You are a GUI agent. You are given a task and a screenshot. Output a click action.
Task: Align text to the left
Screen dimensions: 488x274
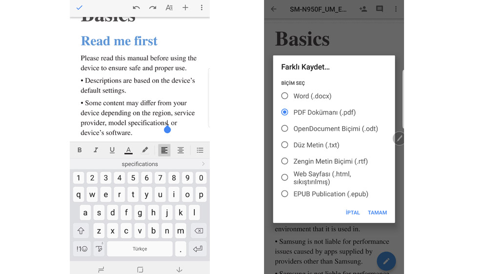coord(164,150)
